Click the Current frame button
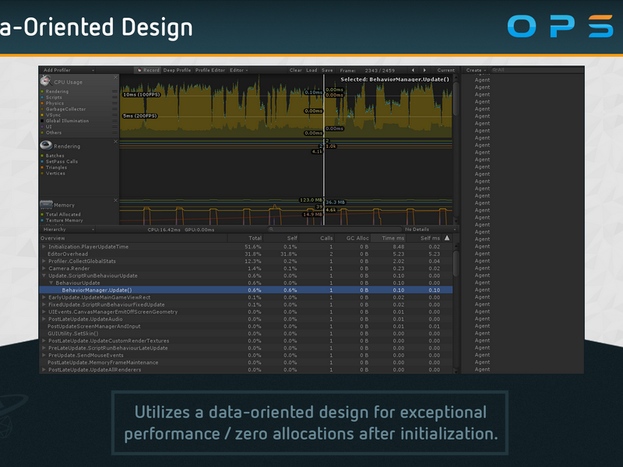The width and height of the screenshot is (623, 467). (445, 70)
